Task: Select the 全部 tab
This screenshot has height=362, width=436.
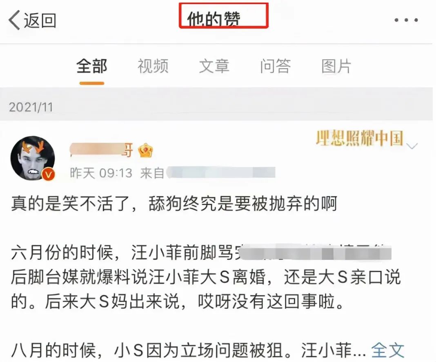Action: click(x=92, y=66)
